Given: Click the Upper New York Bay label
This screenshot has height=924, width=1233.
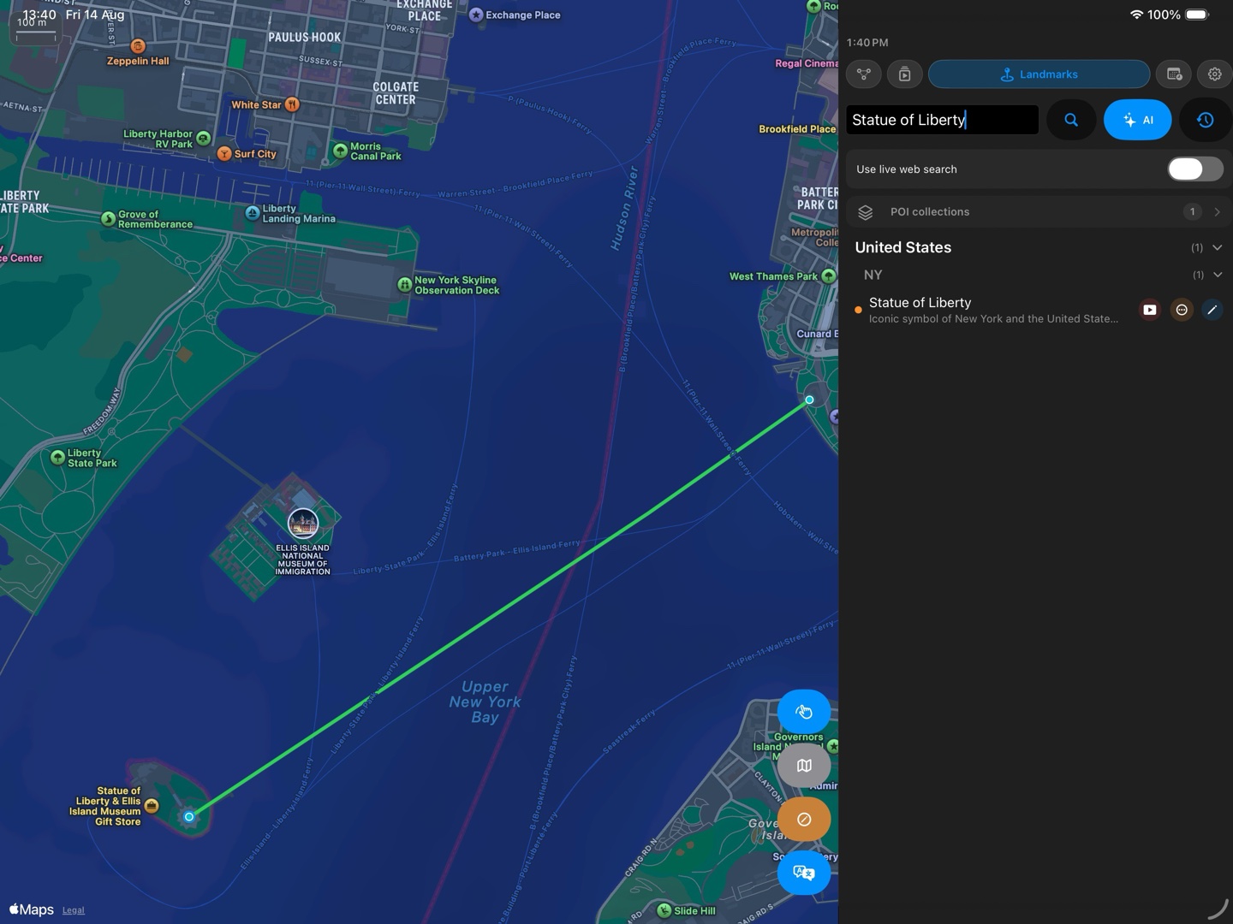Looking at the screenshot, I should (485, 702).
